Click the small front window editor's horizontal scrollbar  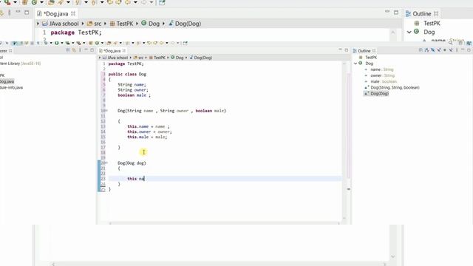(224, 223)
